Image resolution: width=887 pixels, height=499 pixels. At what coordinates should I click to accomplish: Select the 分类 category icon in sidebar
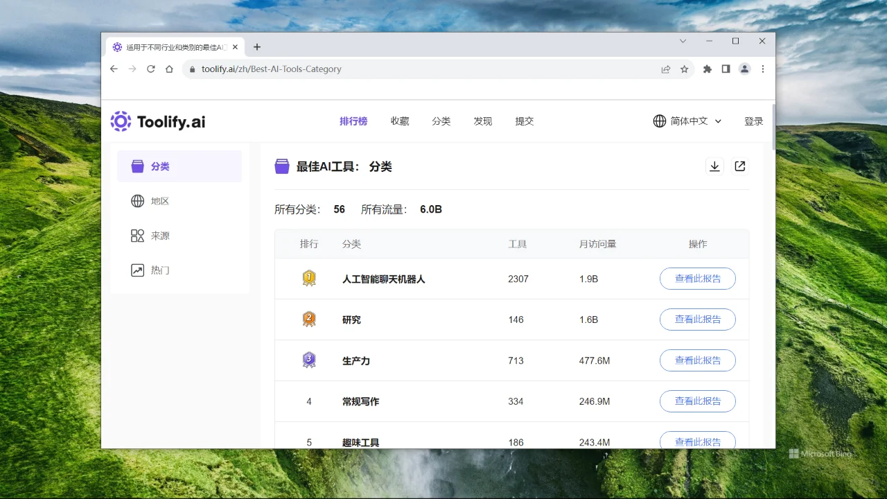coord(137,166)
